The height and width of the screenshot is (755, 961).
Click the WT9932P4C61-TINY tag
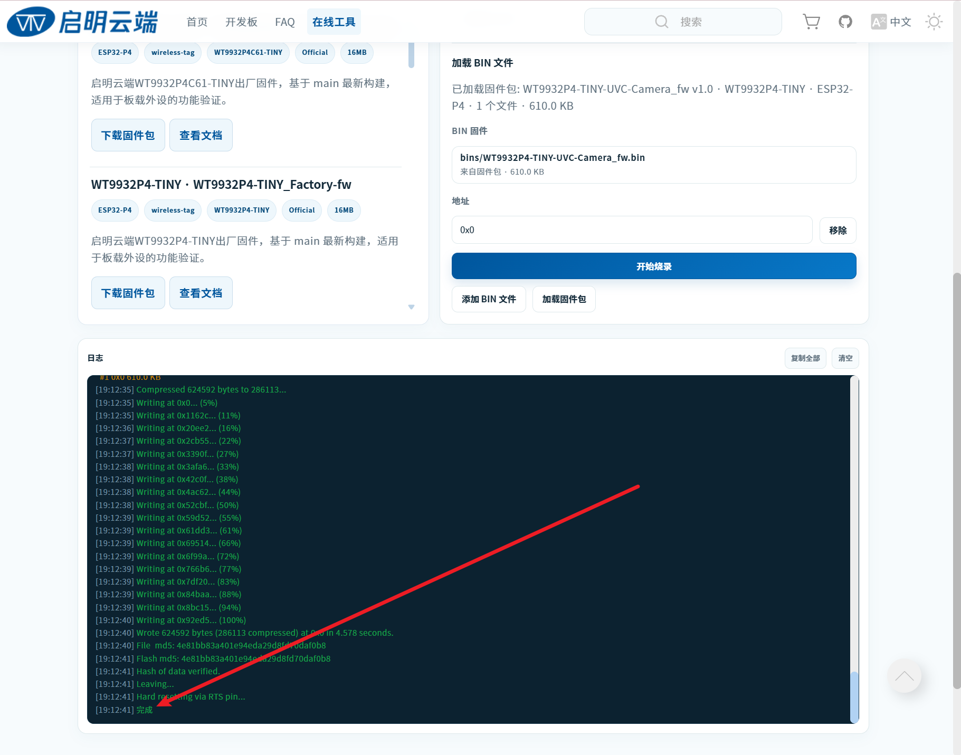pyautogui.click(x=248, y=52)
